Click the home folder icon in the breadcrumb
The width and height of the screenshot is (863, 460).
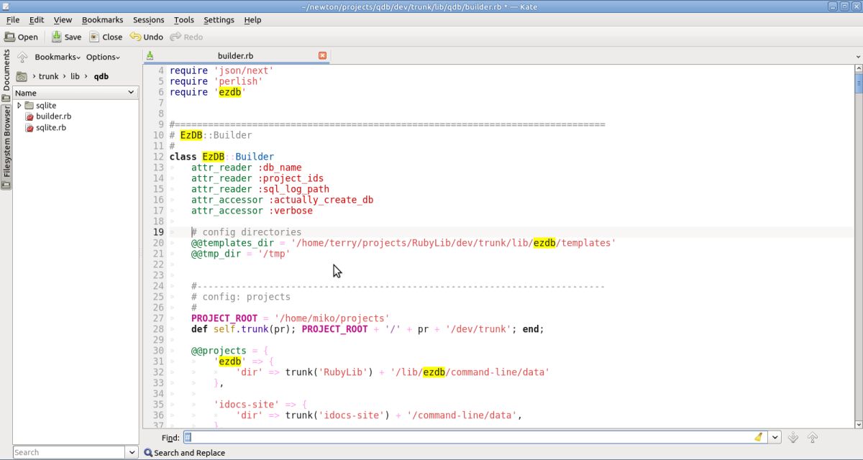(x=22, y=76)
